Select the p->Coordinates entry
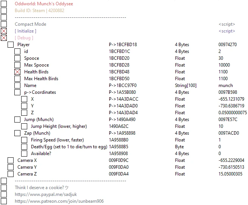 [x=40, y=92]
